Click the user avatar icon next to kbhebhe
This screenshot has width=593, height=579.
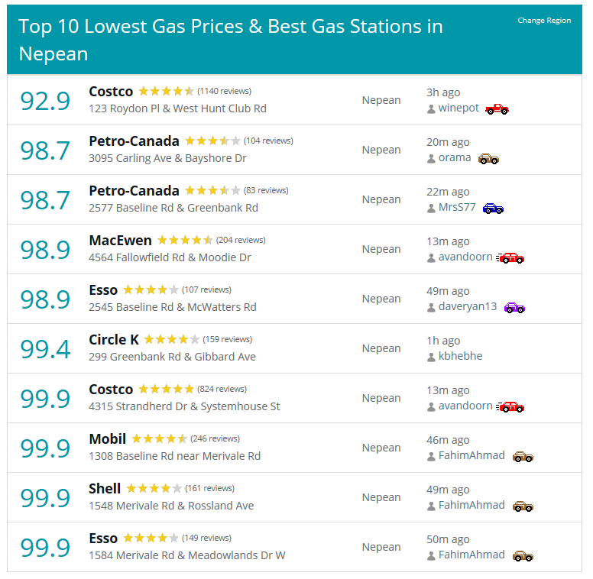pyautogui.click(x=431, y=357)
